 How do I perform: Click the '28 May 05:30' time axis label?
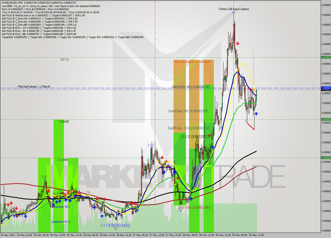(190, 235)
